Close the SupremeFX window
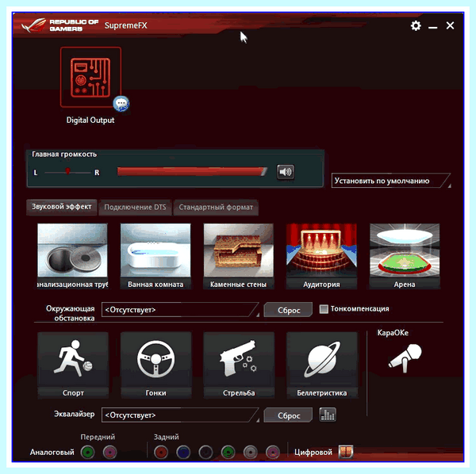This screenshot has width=476, height=474. (x=450, y=25)
